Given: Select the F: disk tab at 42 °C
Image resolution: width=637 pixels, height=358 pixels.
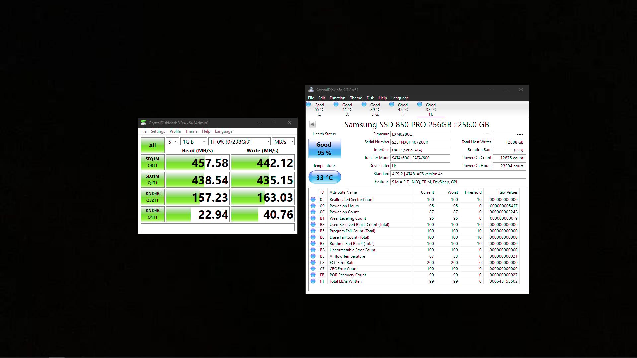Looking at the screenshot, I should tap(403, 109).
